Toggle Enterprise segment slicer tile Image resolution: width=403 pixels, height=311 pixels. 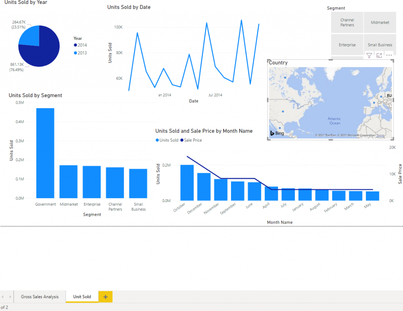347,45
